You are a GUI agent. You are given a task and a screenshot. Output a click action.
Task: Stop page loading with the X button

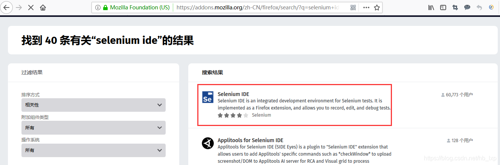[x=31, y=7]
